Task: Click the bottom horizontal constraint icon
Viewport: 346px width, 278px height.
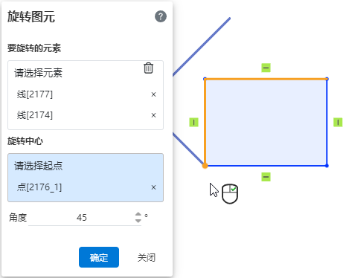Action: [x=266, y=177]
